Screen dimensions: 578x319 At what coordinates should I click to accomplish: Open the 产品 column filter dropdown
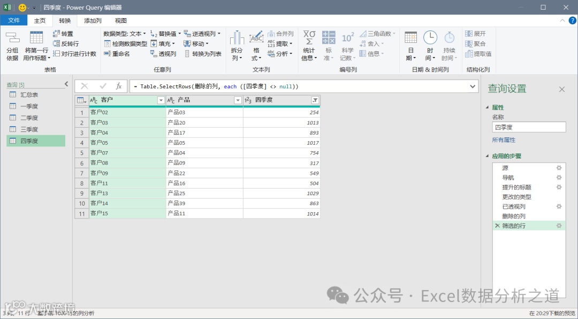click(238, 100)
